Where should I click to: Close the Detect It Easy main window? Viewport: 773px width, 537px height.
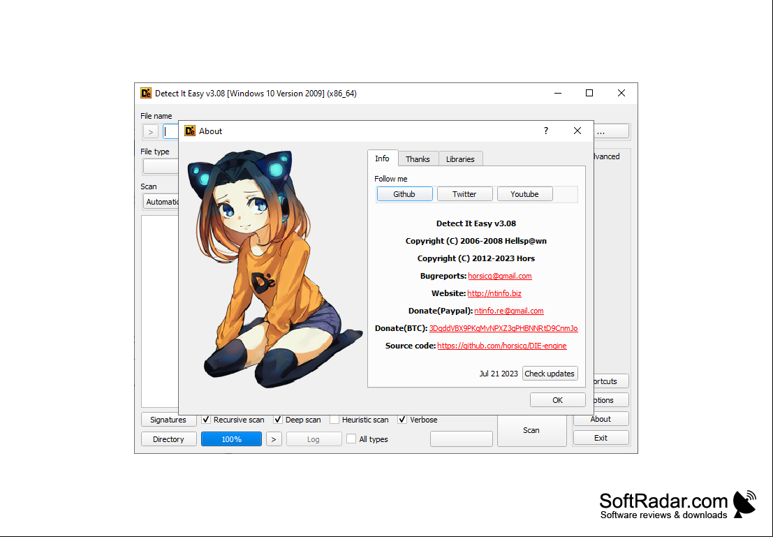(621, 93)
